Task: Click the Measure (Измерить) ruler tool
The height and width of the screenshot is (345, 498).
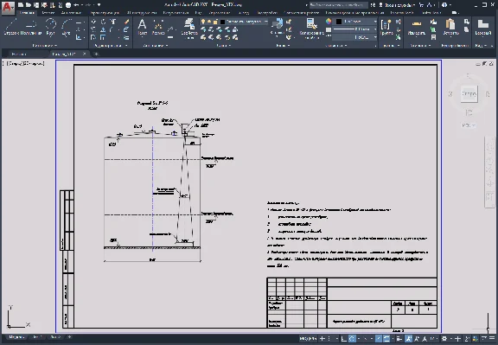Action: coord(417,28)
